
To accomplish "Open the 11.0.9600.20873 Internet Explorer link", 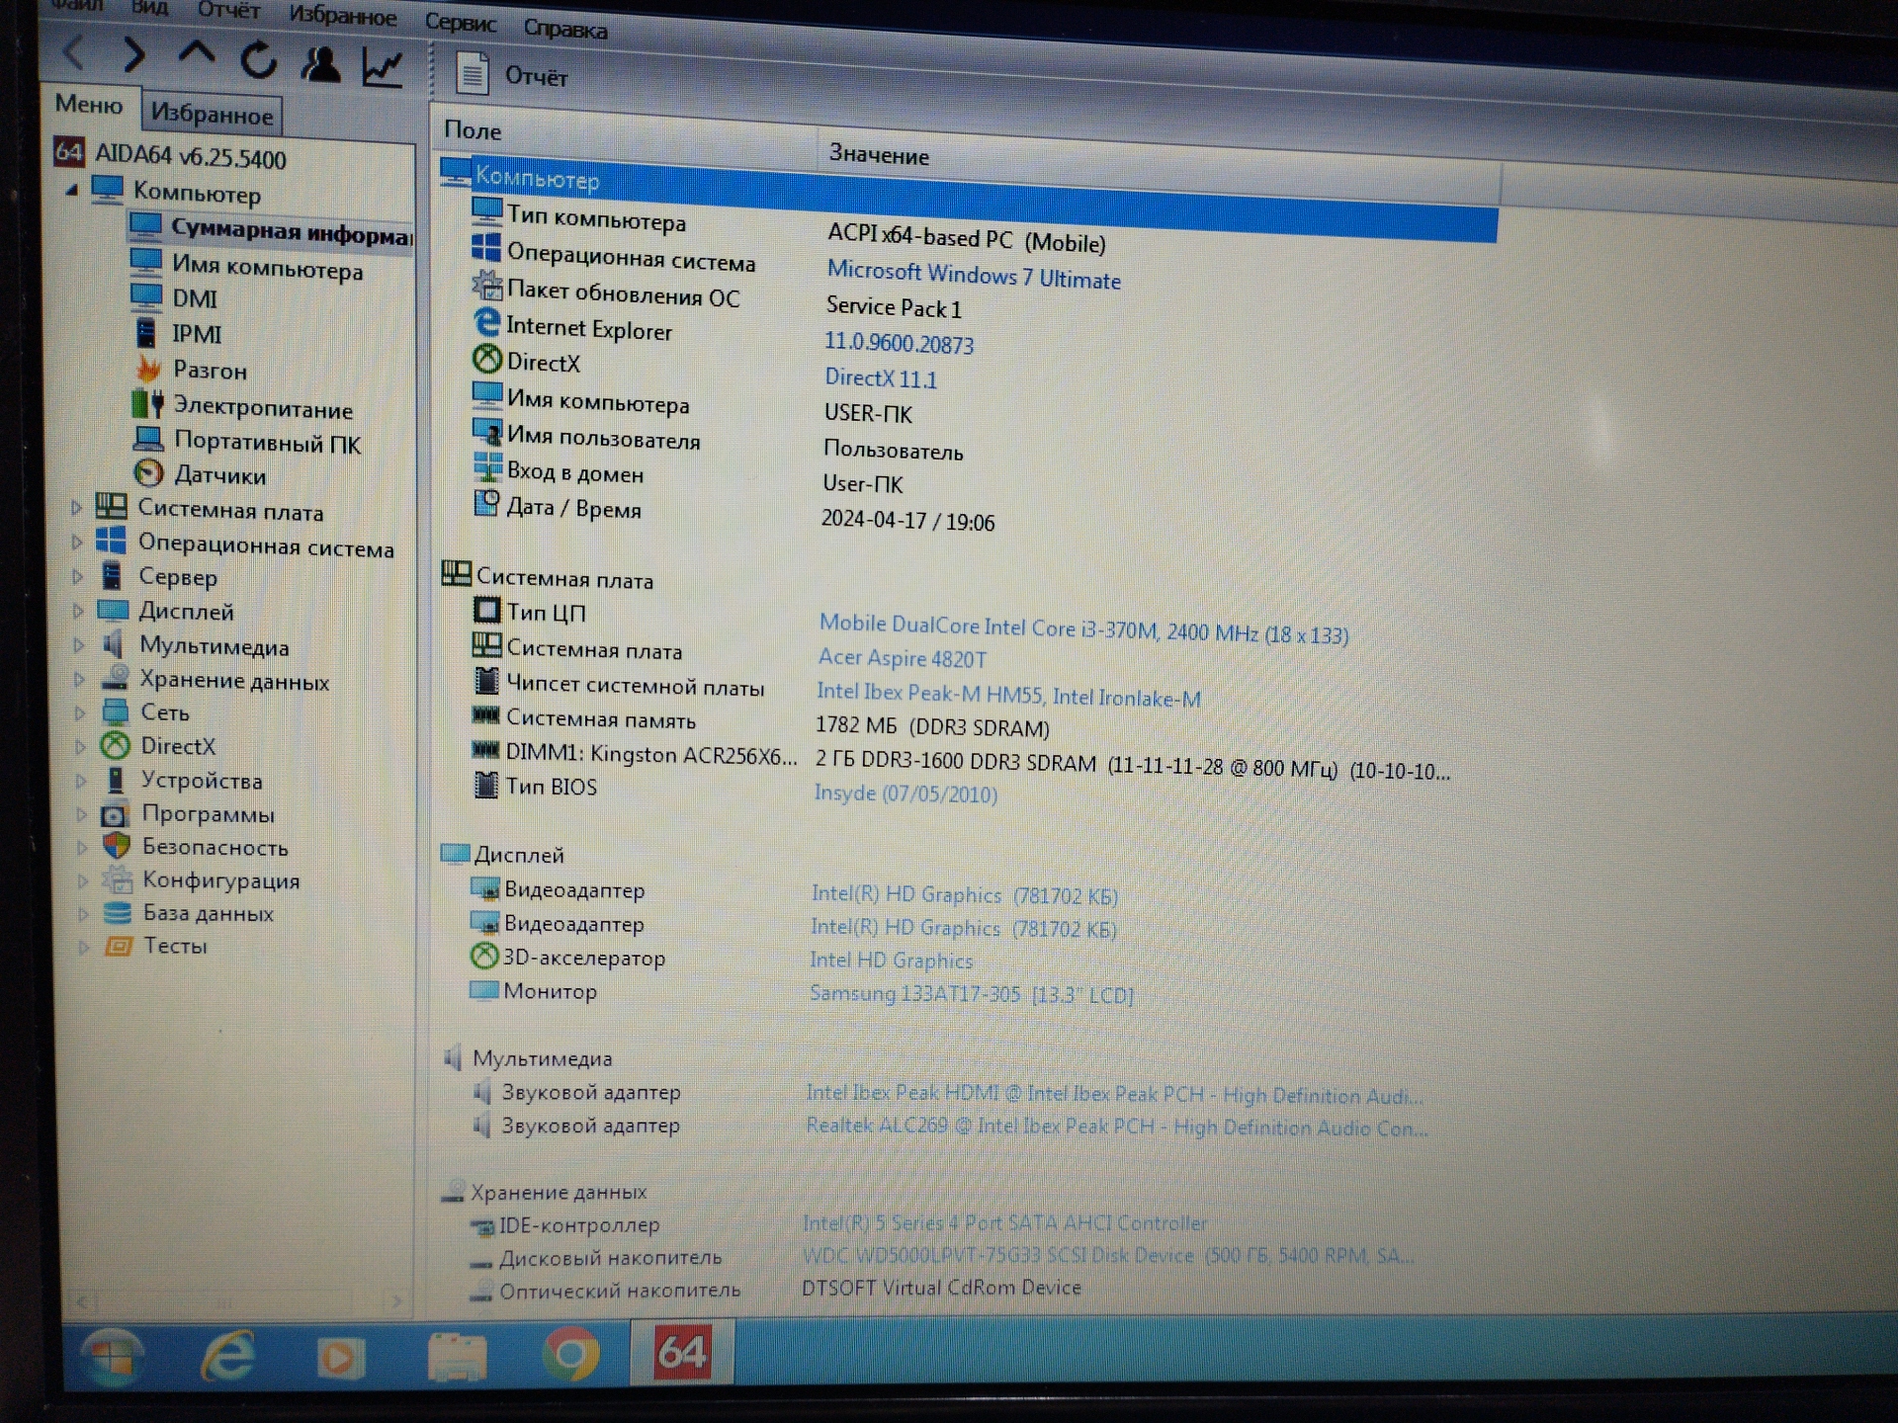I will [900, 343].
